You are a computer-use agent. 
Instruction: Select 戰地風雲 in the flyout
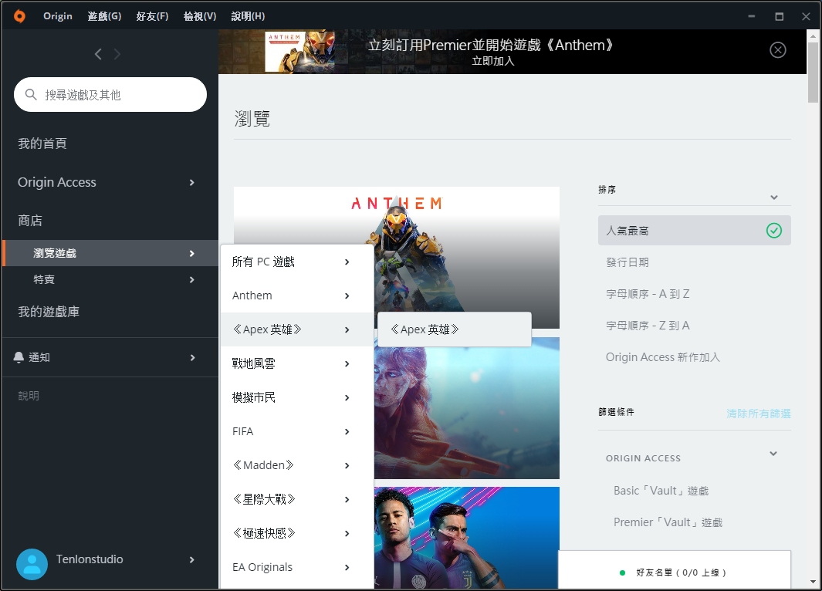(x=297, y=363)
